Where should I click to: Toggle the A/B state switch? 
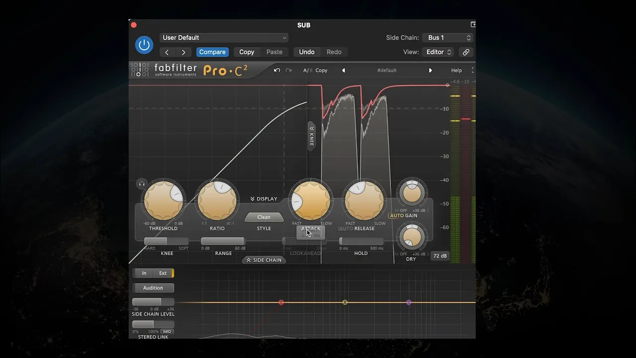(308, 71)
